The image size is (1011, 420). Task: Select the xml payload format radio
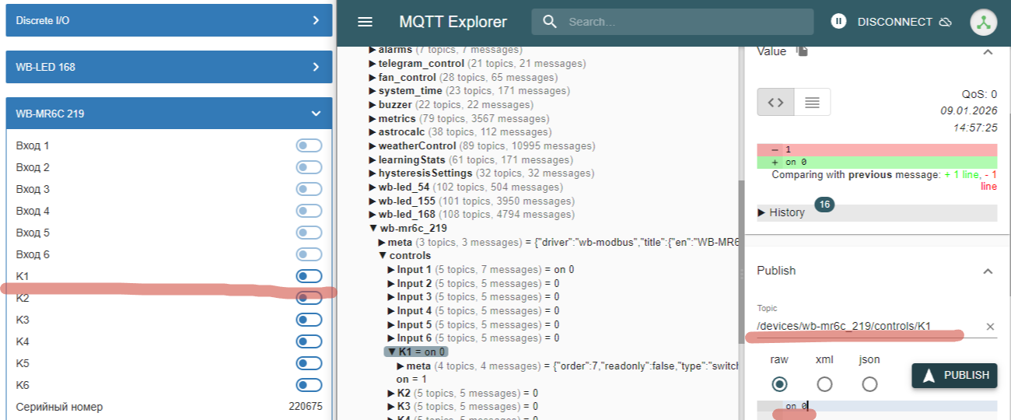[x=824, y=383]
